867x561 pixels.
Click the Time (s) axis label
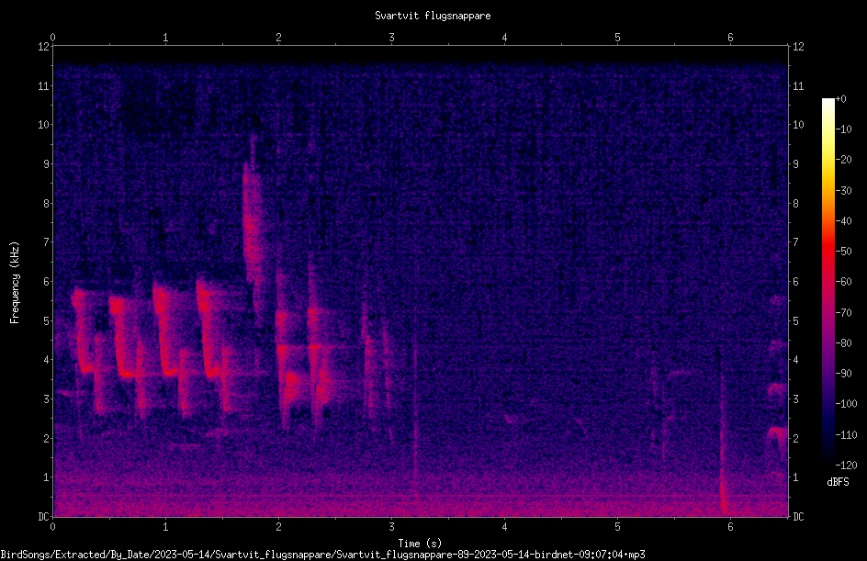[x=420, y=544]
